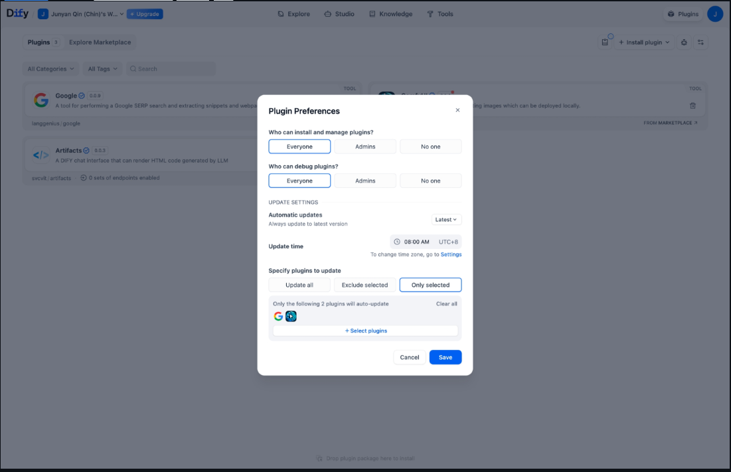Image resolution: width=731 pixels, height=472 pixels.
Task: Switch to Tools tab
Action: pos(440,14)
